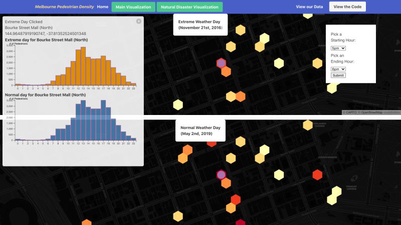Open the Home page link
401x225 pixels.
click(103, 7)
